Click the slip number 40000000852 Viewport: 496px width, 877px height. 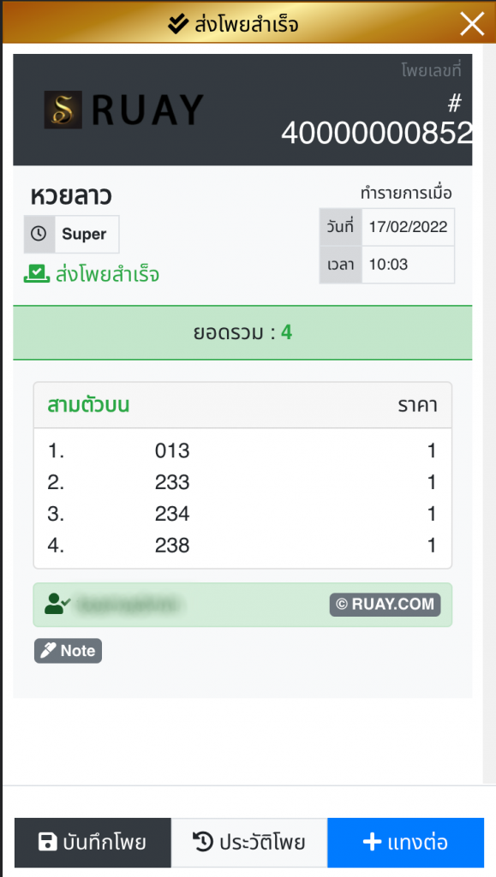(376, 133)
